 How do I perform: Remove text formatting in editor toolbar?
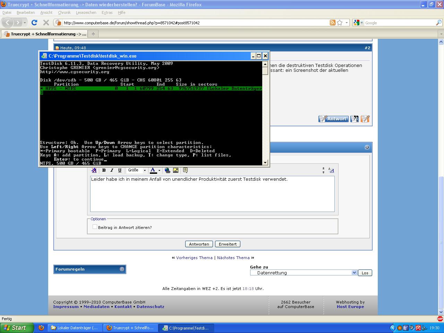(94, 170)
